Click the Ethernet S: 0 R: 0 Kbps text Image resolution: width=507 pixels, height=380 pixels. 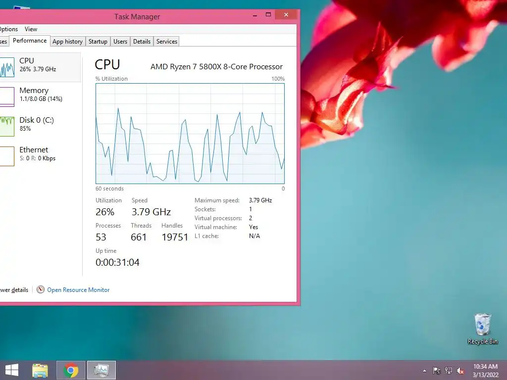[x=38, y=158]
